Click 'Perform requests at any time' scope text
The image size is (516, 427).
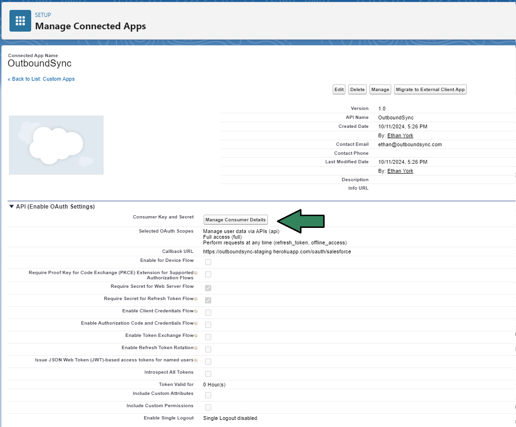pos(275,243)
